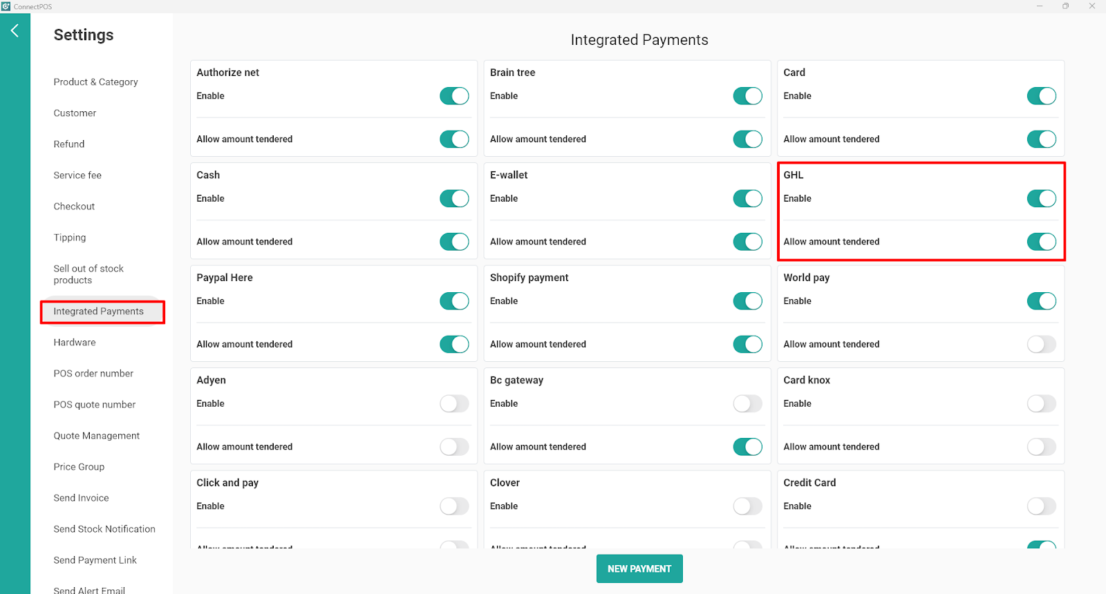
Task: Go to Quote Management settings
Action: 97,435
